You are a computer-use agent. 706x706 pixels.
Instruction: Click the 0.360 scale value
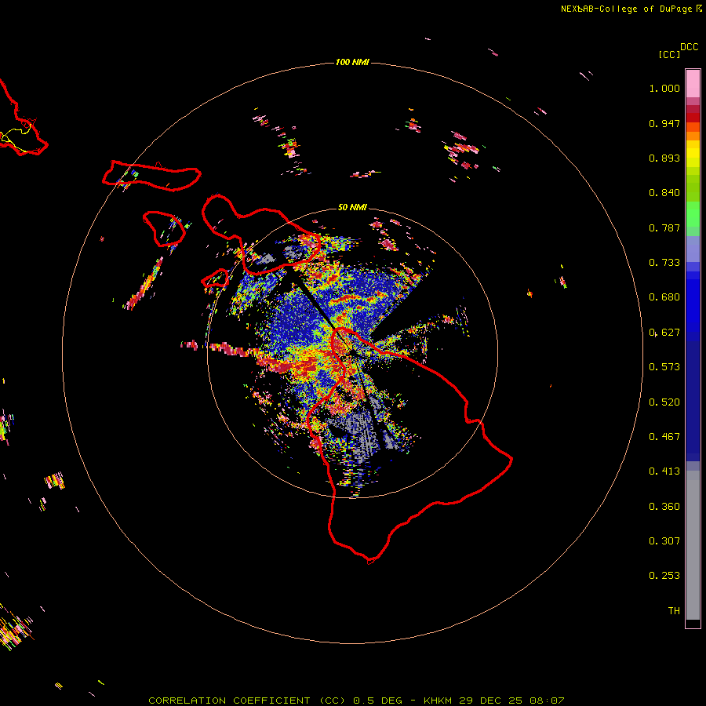click(x=664, y=507)
